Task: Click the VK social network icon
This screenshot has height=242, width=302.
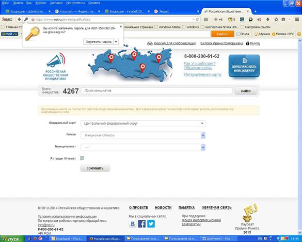Action: click(x=133, y=224)
